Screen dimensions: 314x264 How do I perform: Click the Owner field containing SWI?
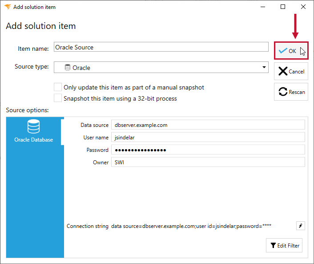208,162
